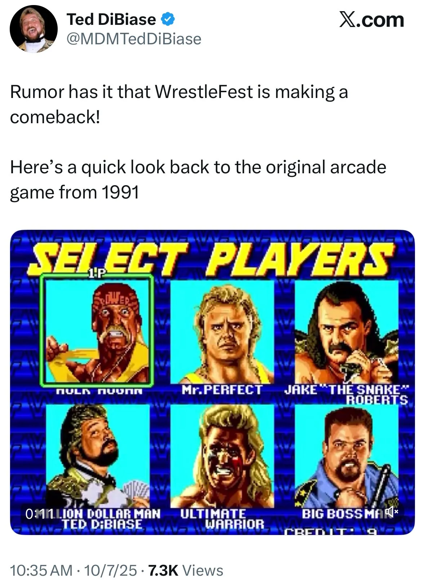Click the blue verified checkmark badge
Viewport: 425px width, 580px height.
pos(168,19)
